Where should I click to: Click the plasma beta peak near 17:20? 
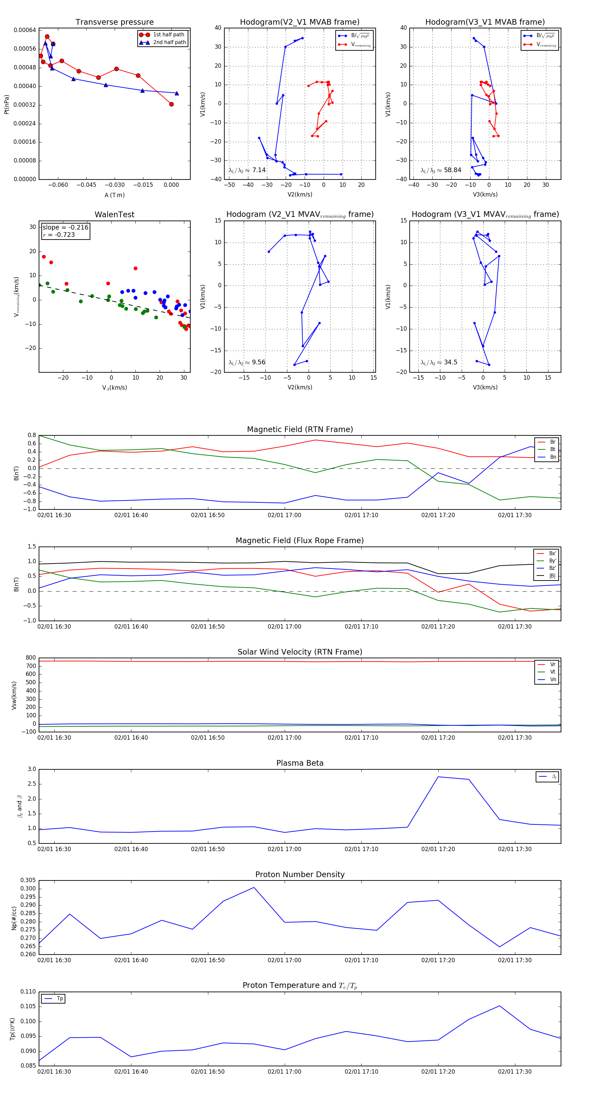click(438, 777)
